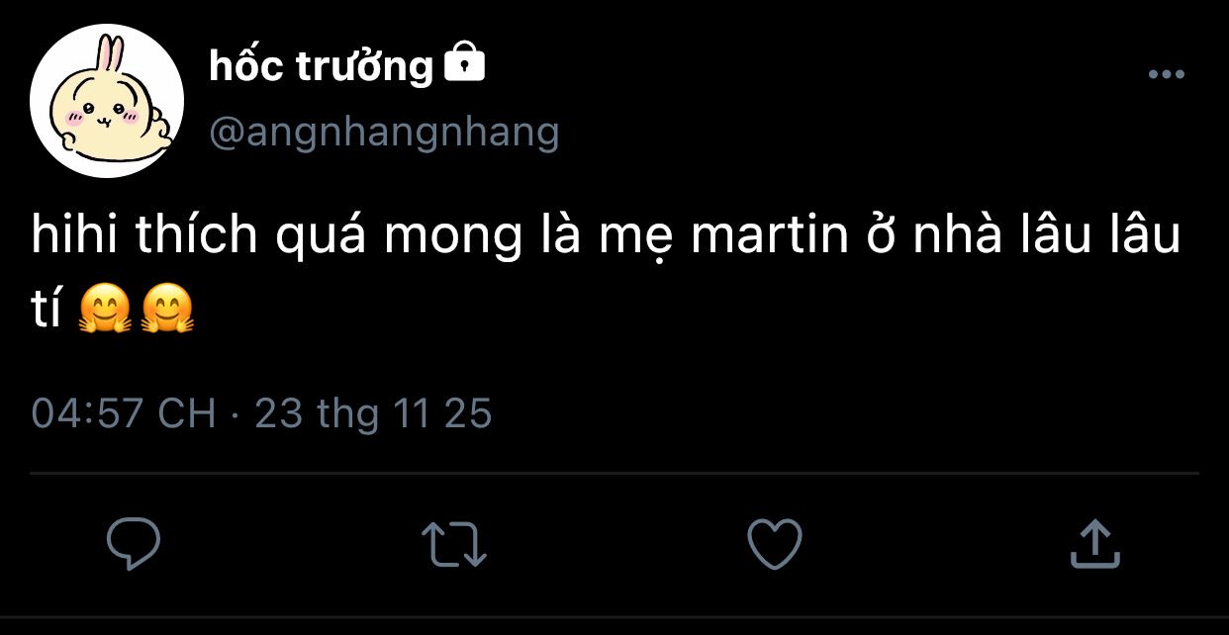This screenshot has height=635, width=1229.
Task: Click the padlock icon beside hốc trưởng
Action: tap(465, 64)
